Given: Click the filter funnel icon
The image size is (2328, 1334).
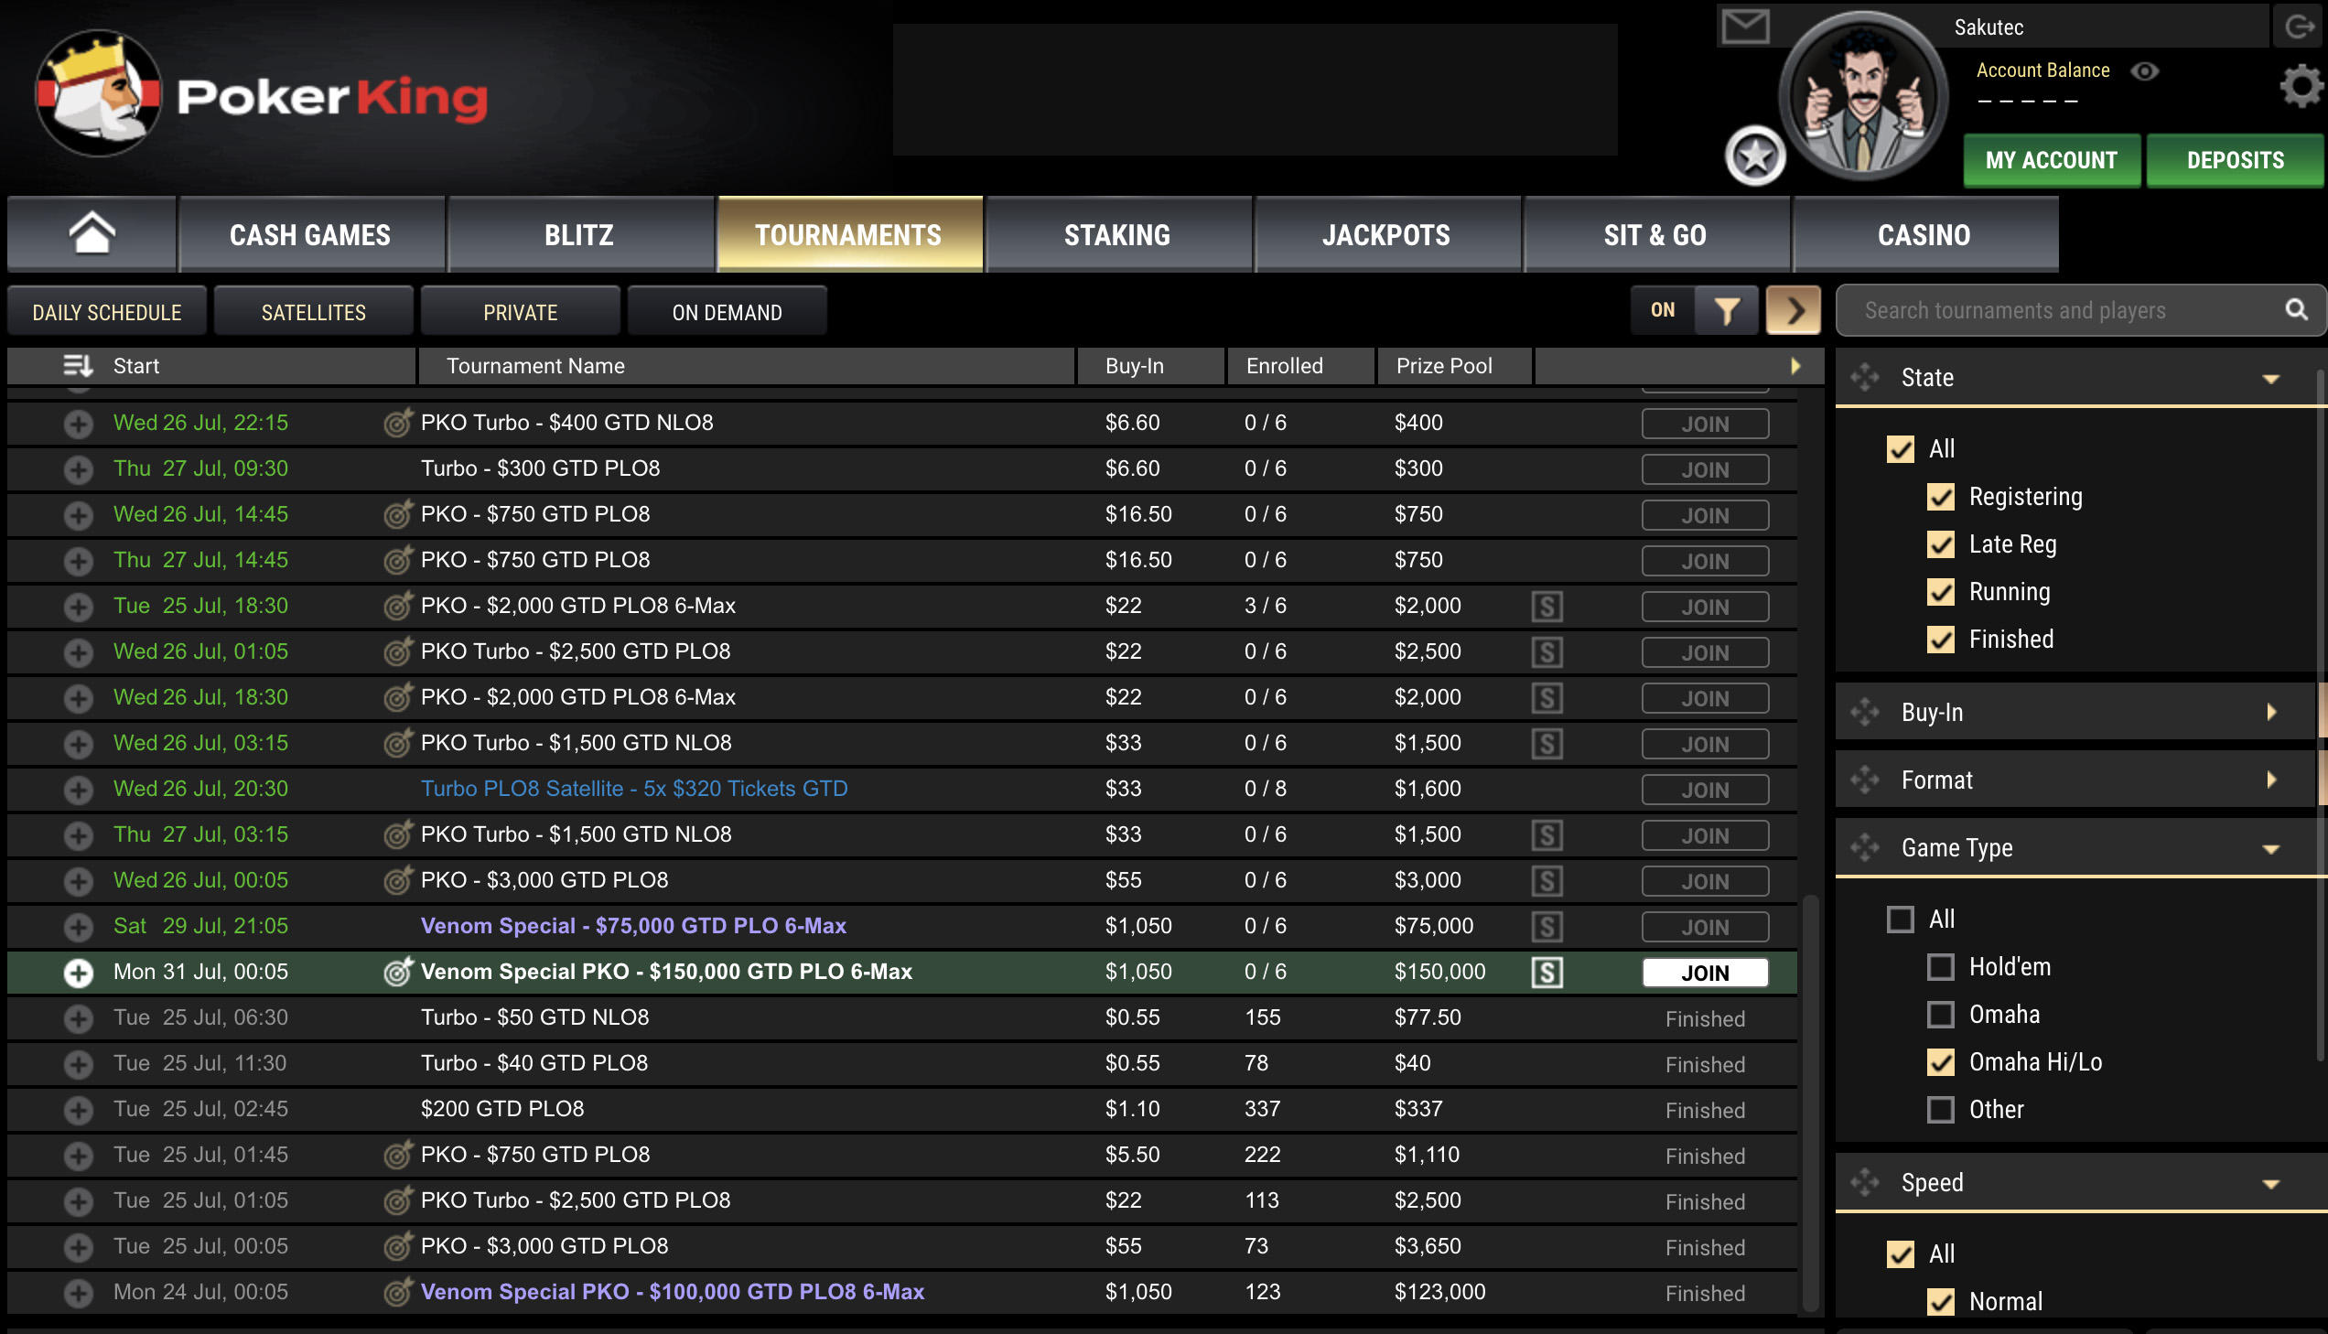Looking at the screenshot, I should point(1726,310).
